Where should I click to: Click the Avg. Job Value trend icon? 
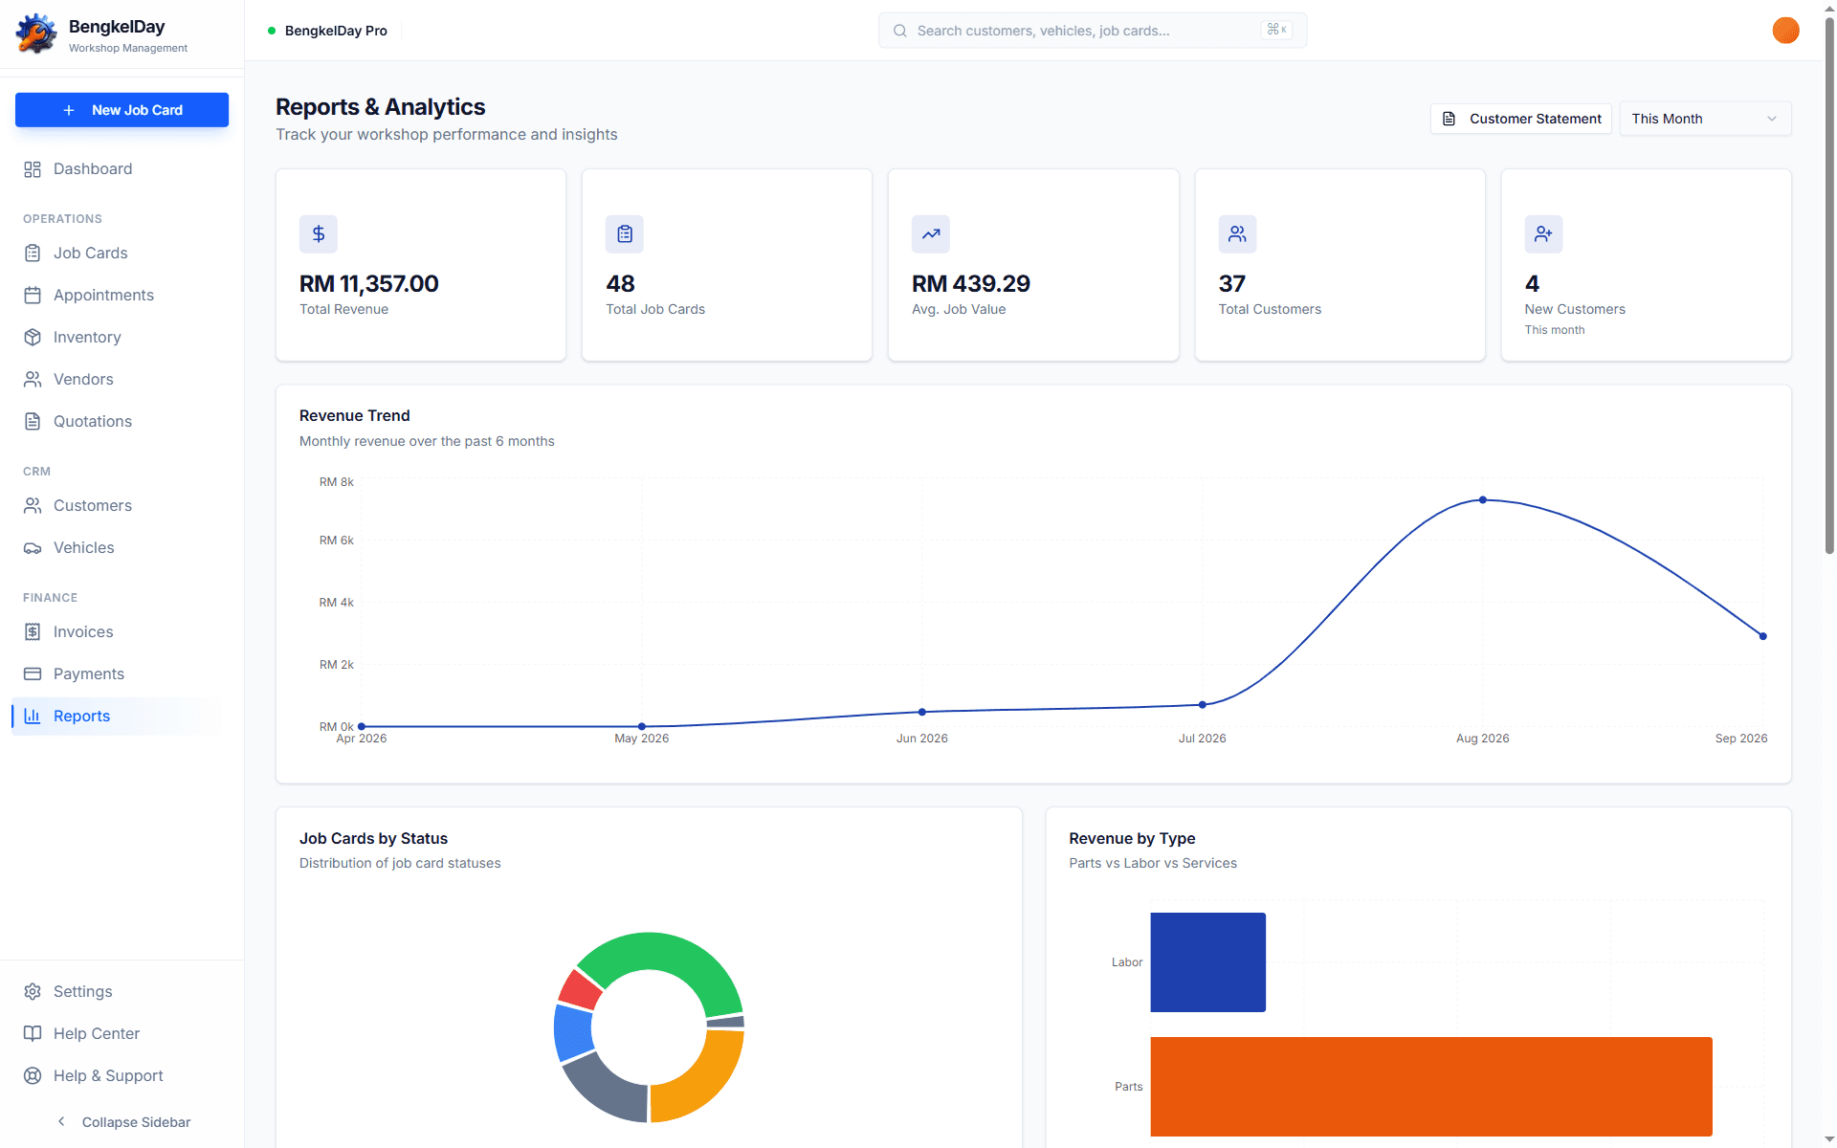(x=931, y=234)
